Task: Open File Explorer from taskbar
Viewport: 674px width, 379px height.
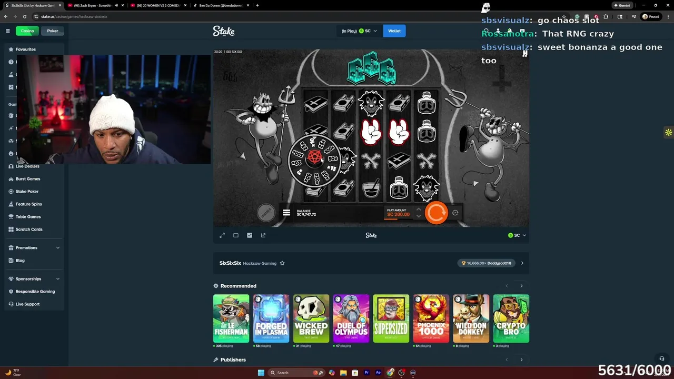Action: point(343,373)
